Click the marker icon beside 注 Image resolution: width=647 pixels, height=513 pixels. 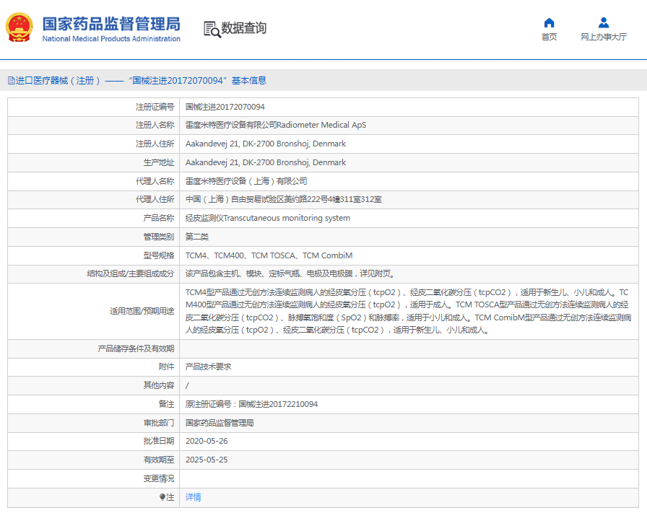162,497
